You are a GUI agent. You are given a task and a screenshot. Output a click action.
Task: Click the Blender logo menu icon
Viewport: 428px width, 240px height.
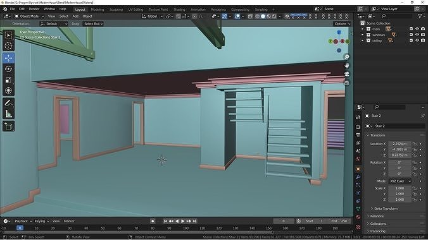click(4, 9)
